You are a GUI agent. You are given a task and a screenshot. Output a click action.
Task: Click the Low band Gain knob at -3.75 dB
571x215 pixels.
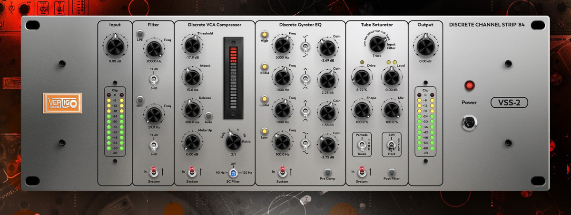coord(327,145)
